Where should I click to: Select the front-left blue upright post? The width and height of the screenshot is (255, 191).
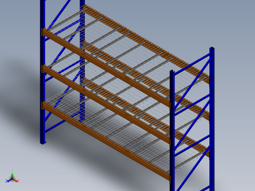[43, 72]
